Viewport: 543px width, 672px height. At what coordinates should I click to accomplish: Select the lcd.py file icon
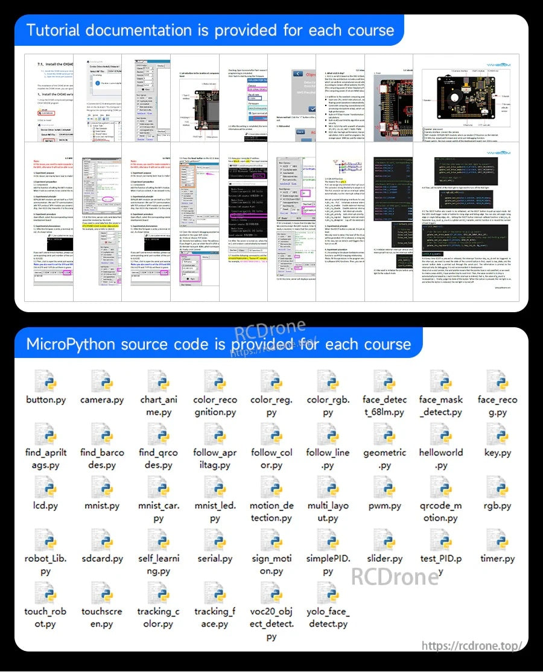(x=46, y=487)
